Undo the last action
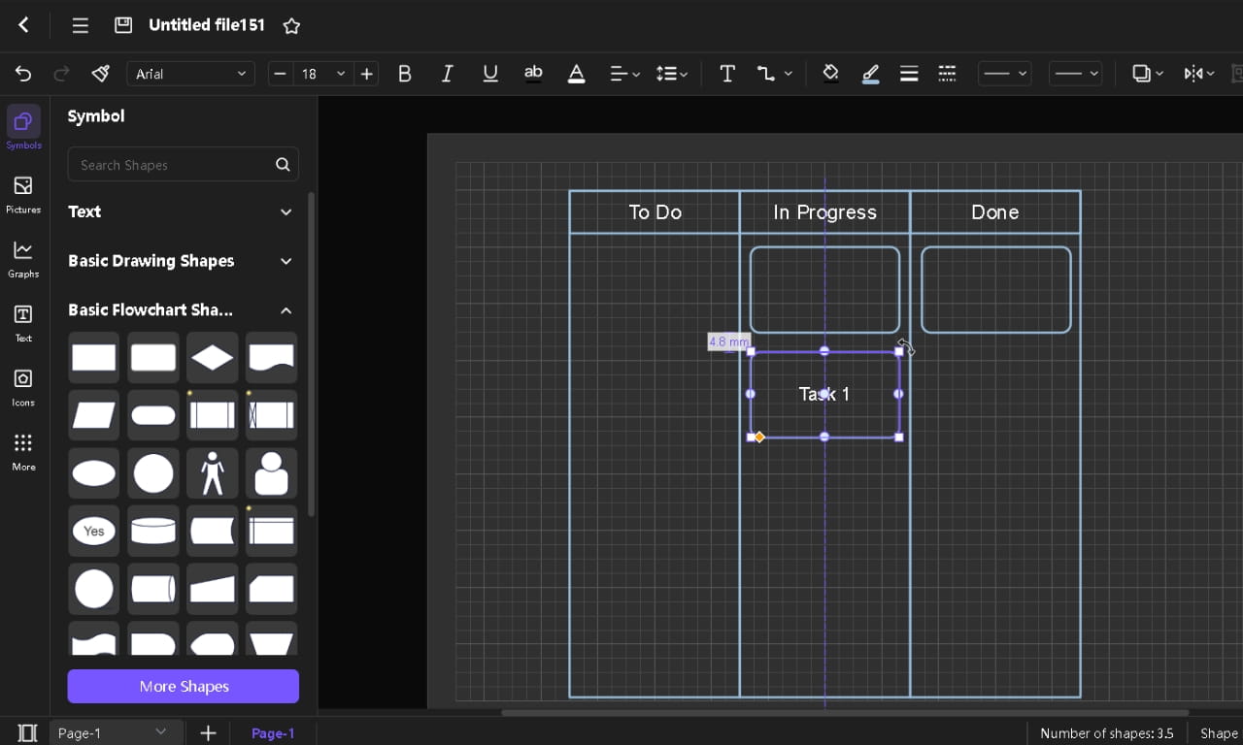Viewport: 1243px width, 745px height. [x=23, y=74]
